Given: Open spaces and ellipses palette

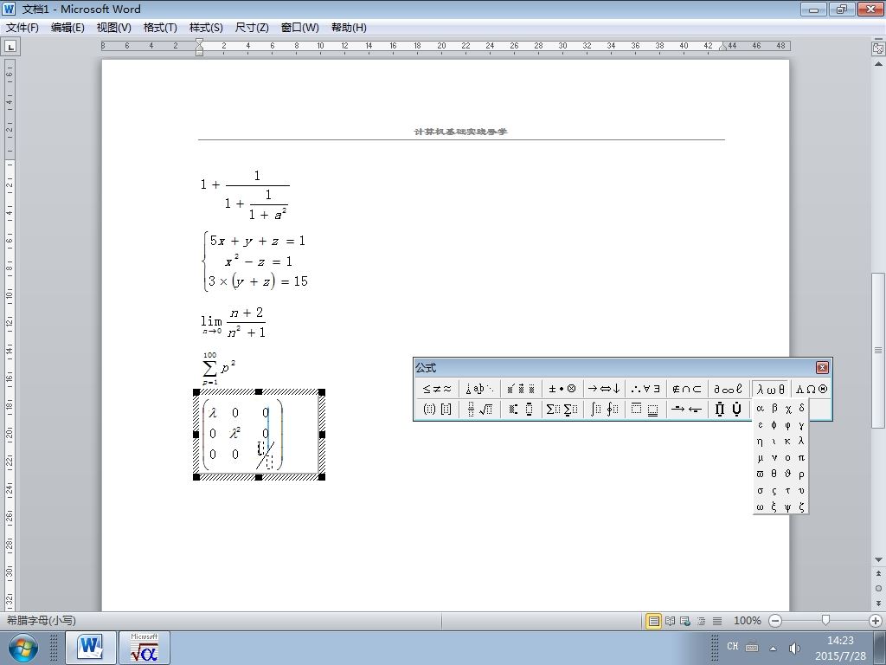Looking at the screenshot, I should [478, 389].
